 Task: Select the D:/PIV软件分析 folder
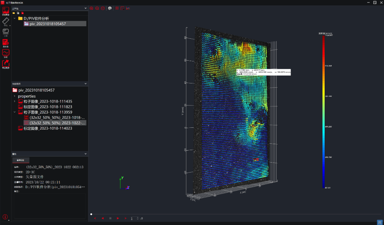tap(36, 18)
